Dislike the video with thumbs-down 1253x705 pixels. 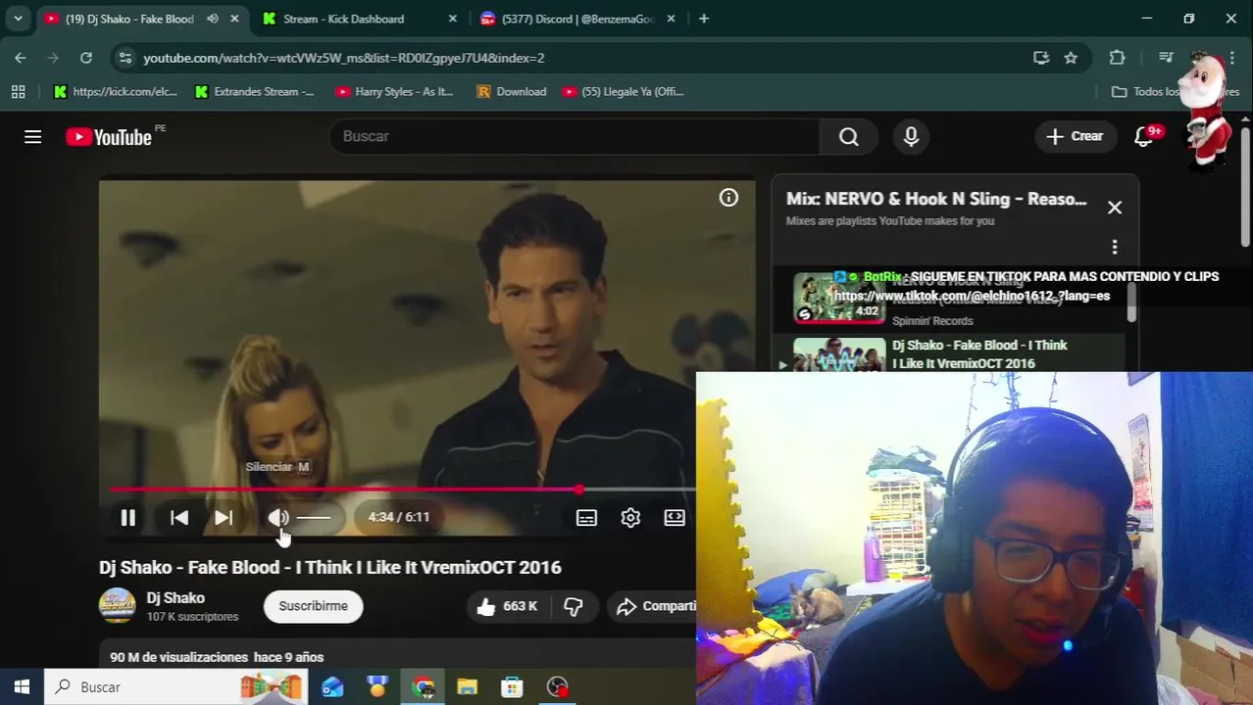574,606
